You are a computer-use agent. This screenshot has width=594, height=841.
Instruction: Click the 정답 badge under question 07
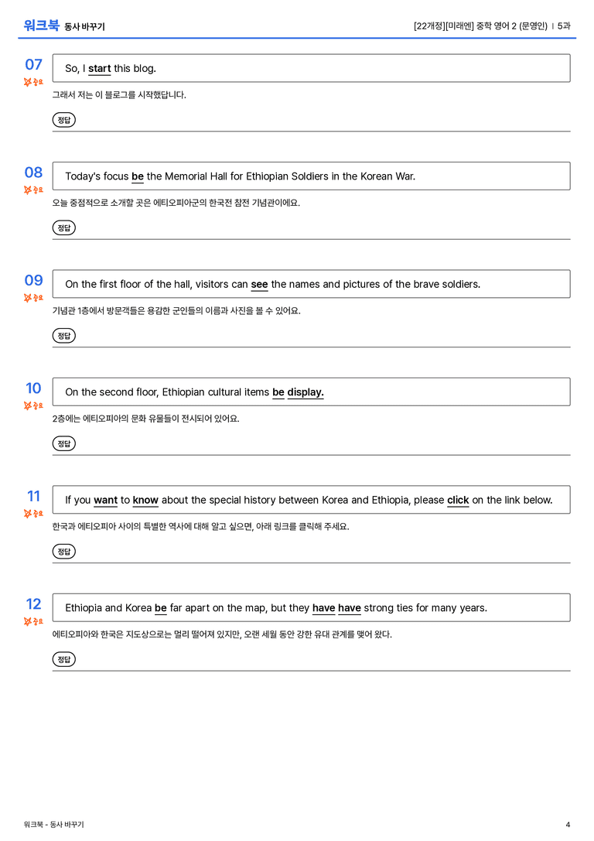pyautogui.click(x=63, y=120)
